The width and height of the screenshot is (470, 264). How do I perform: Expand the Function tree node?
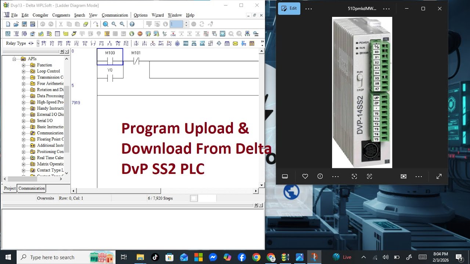(23, 65)
